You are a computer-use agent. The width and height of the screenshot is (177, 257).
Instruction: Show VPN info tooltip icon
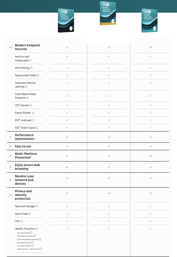pyautogui.click(x=22, y=221)
